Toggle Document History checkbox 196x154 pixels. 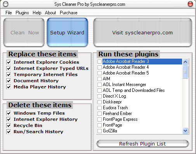[9, 81]
